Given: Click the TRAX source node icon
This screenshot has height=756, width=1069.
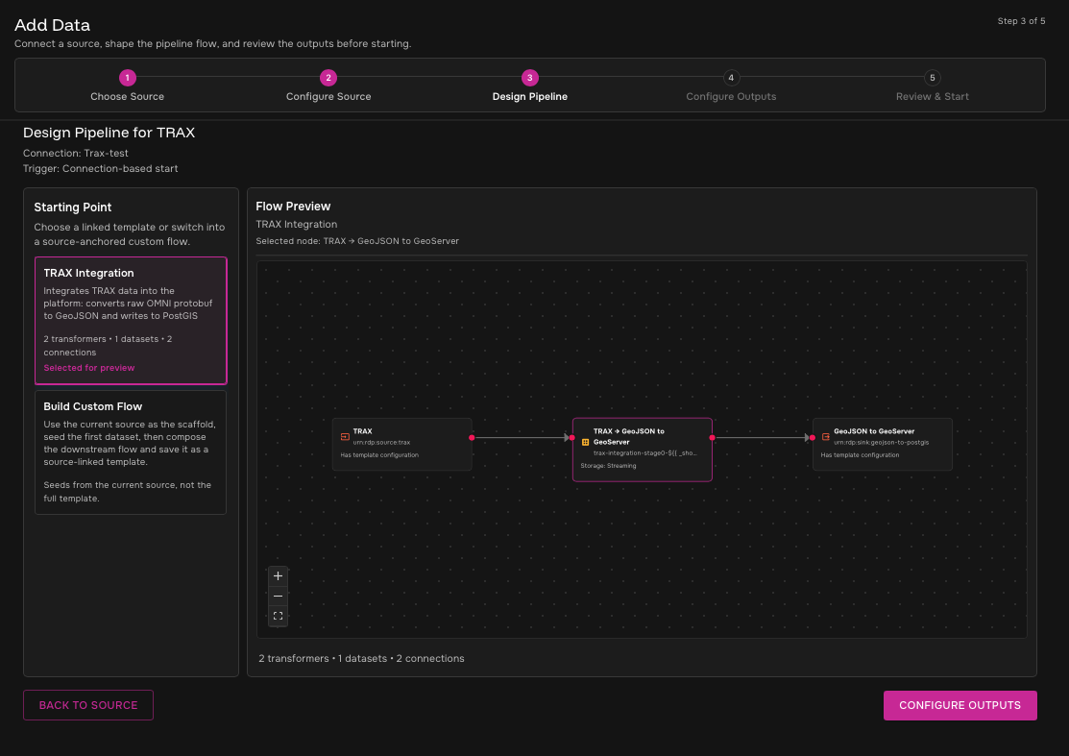Looking at the screenshot, I should [345, 436].
